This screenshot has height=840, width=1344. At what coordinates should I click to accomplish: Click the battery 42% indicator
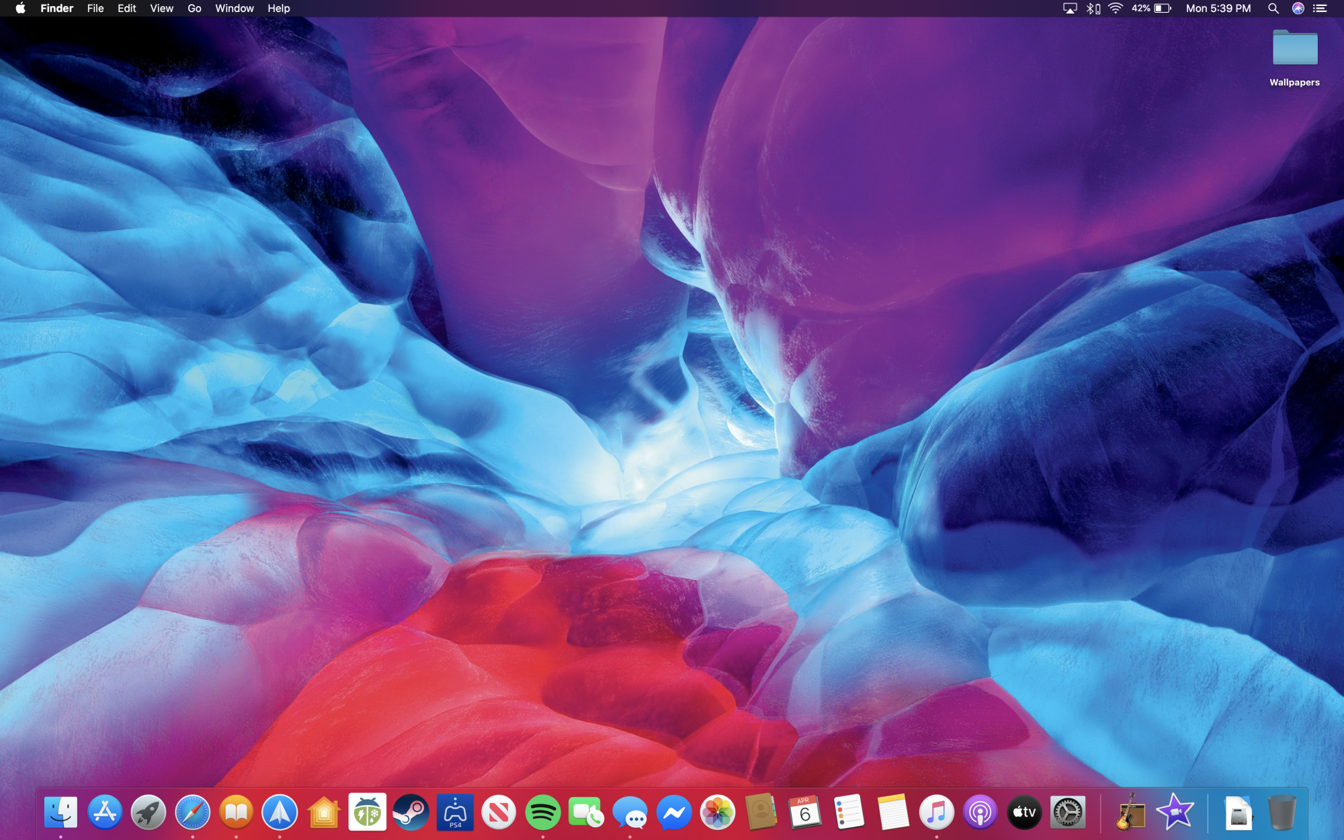(1151, 8)
